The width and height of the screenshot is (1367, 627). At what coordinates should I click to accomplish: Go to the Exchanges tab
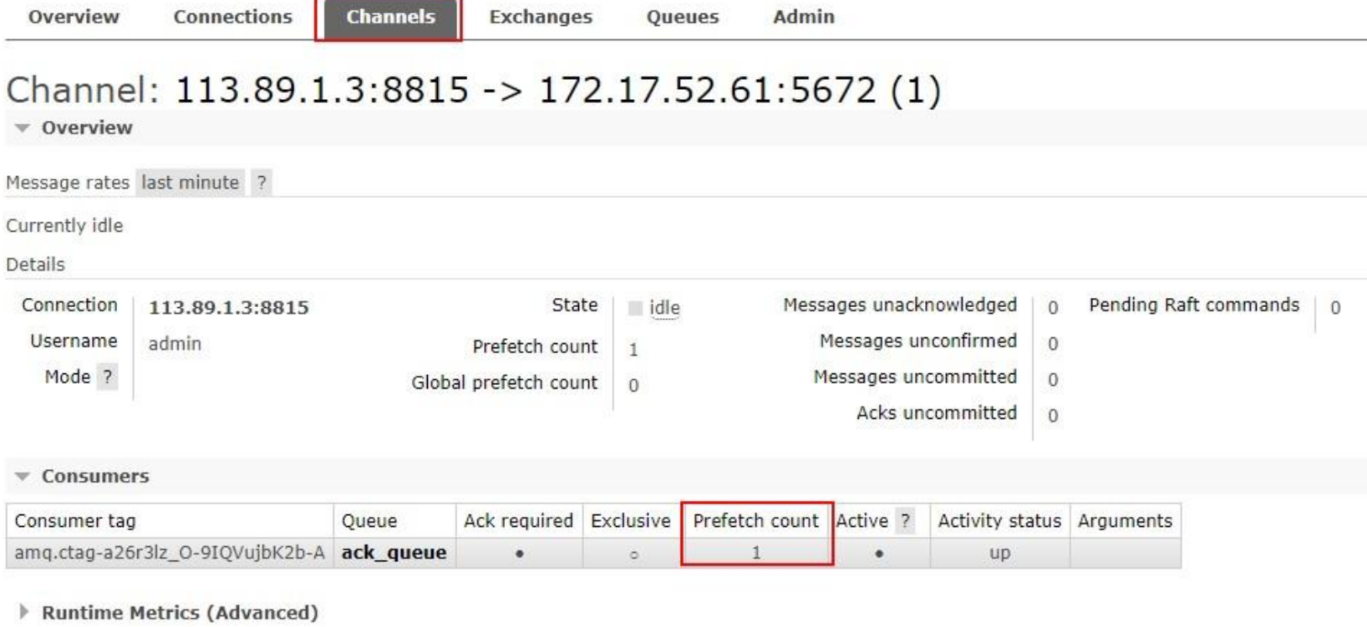tap(541, 17)
